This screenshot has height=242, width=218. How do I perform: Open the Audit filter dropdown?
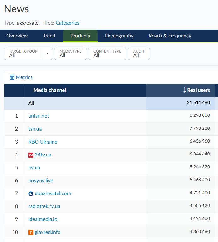(x=139, y=53)
